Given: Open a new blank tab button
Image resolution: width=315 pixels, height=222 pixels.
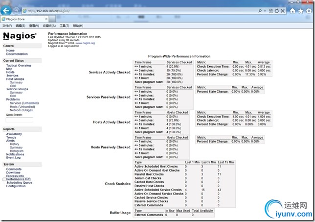Looking at the screenshot, I should [52, 19].
